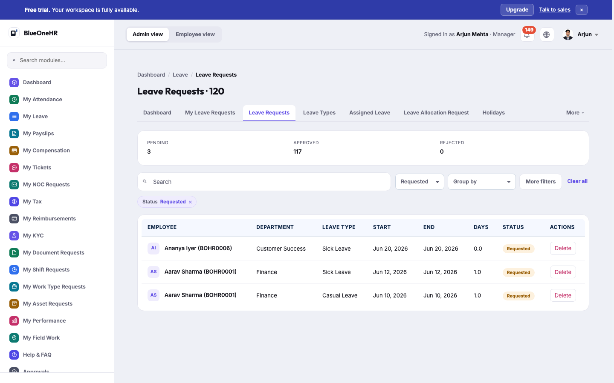The width and height of the screenshot is (614, 383).
Task: Click the My Payslips document icon
Action: click(x=14, y=133)
